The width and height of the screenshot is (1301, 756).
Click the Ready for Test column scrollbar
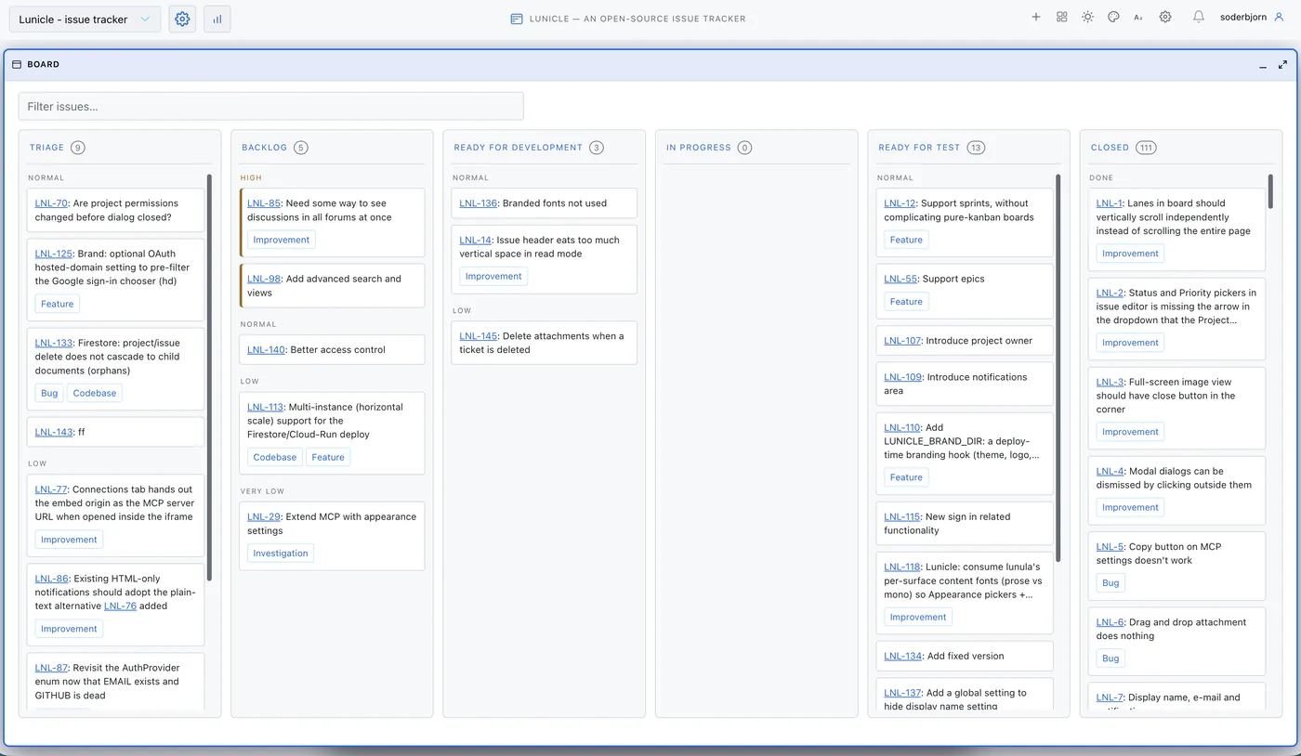[1058, 366]
